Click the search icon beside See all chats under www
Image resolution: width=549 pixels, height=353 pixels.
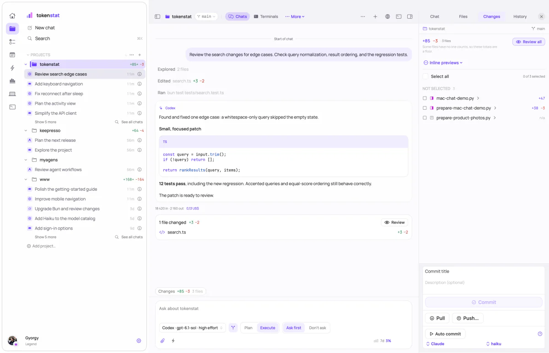click(x=117, y=237)
